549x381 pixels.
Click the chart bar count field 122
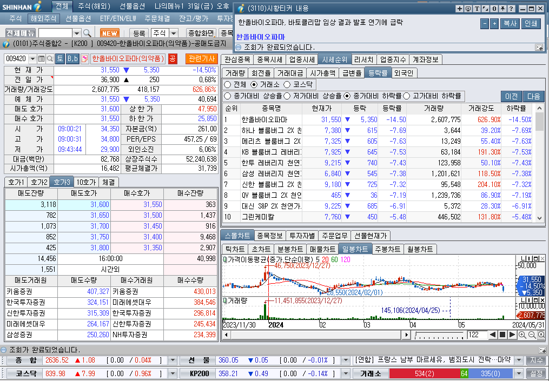pyautogui.click(x=477, y=335)
